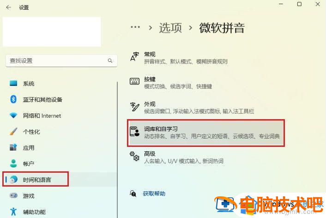Click the 获取帮助 link
Viewport: 326px width, 218px height.
(x=154, y=194)
